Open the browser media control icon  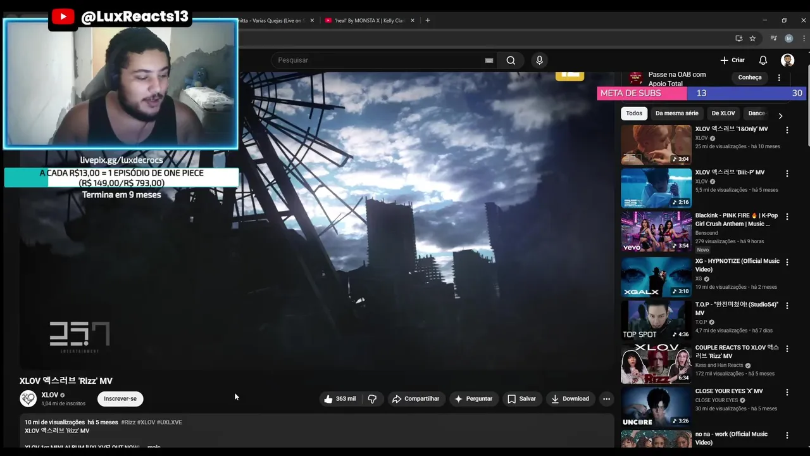(x=773, y=38)
